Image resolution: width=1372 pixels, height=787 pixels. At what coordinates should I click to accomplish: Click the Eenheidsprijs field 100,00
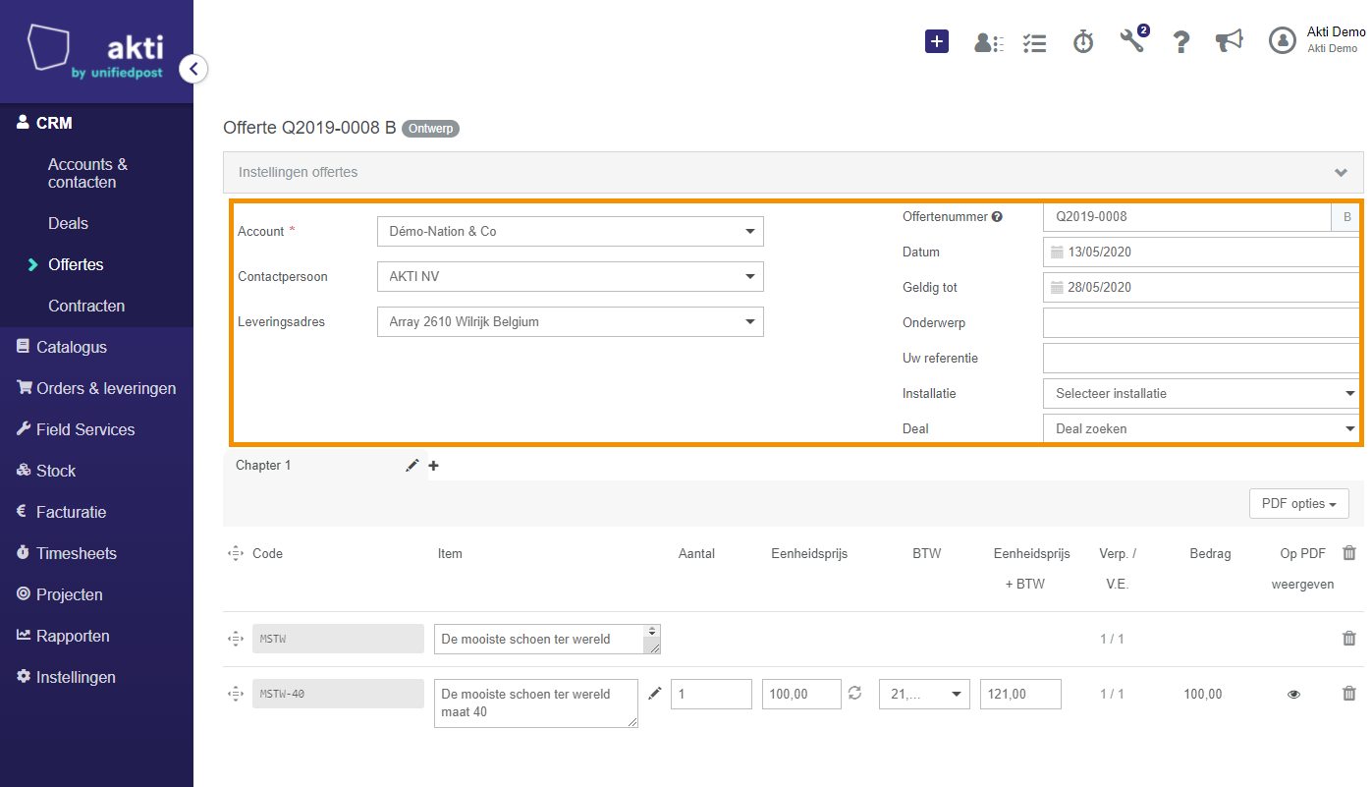801,694
